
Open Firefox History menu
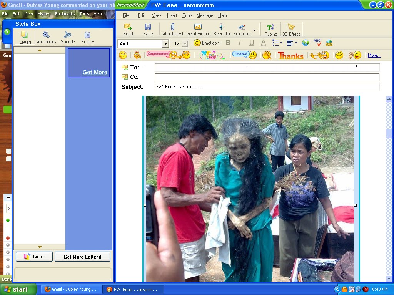click(x=44, y=14)
